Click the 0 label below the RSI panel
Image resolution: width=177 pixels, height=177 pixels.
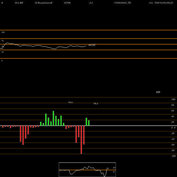coord(2,61)
